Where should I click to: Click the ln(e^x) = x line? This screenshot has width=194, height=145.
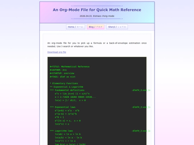(62, 124)
